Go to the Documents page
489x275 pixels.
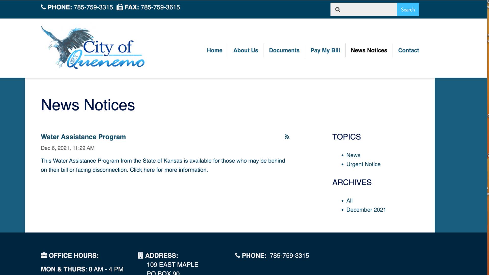pyautogui.click(x=284, y=50)
